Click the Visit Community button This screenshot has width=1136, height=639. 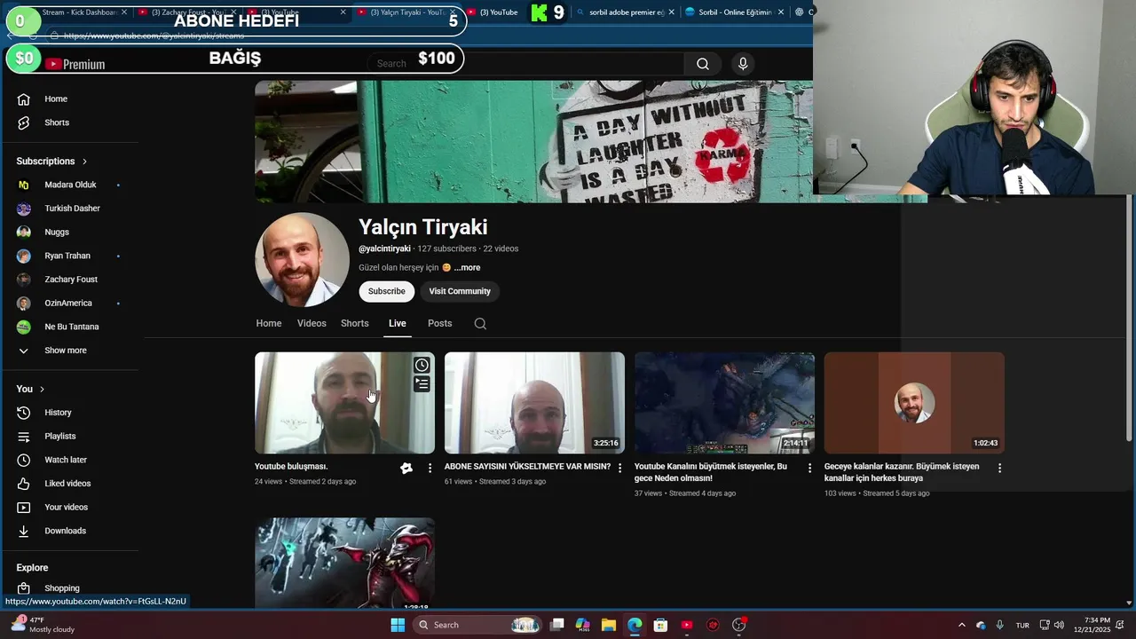click(x=460, y=291)
